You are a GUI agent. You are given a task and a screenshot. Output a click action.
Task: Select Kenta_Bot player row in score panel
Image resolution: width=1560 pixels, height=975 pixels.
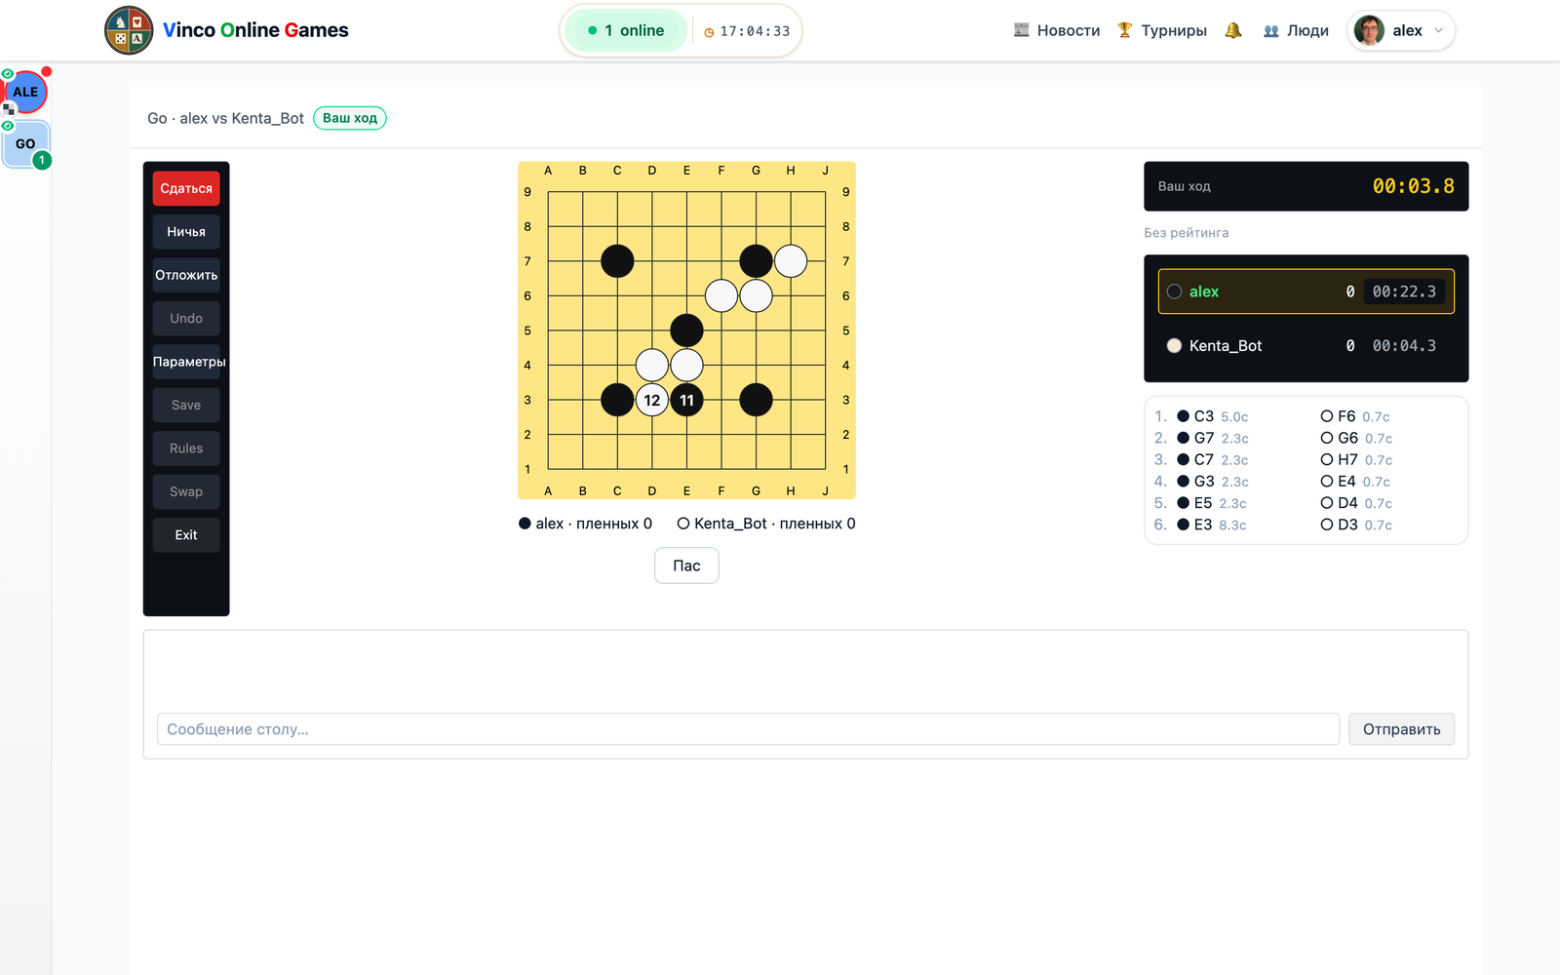[x=1306, y=346]
